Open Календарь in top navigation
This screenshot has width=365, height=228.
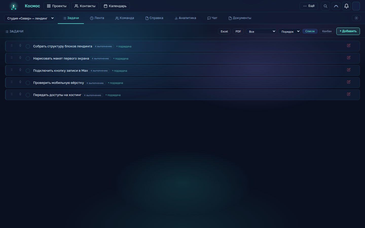[x=115, y=6]
